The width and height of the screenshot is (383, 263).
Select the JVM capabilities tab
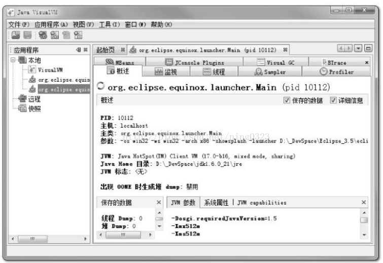pos(262,203)
